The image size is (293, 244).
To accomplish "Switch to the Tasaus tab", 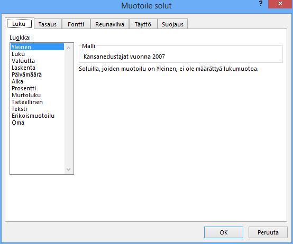I will (48, 24).
